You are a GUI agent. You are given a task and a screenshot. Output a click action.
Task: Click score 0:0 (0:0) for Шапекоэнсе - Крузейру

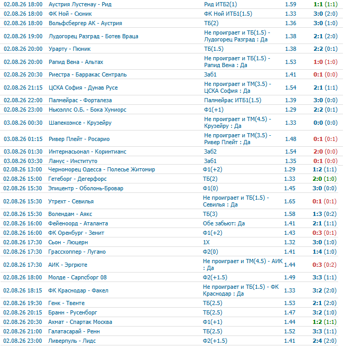[x=326, y=123]
